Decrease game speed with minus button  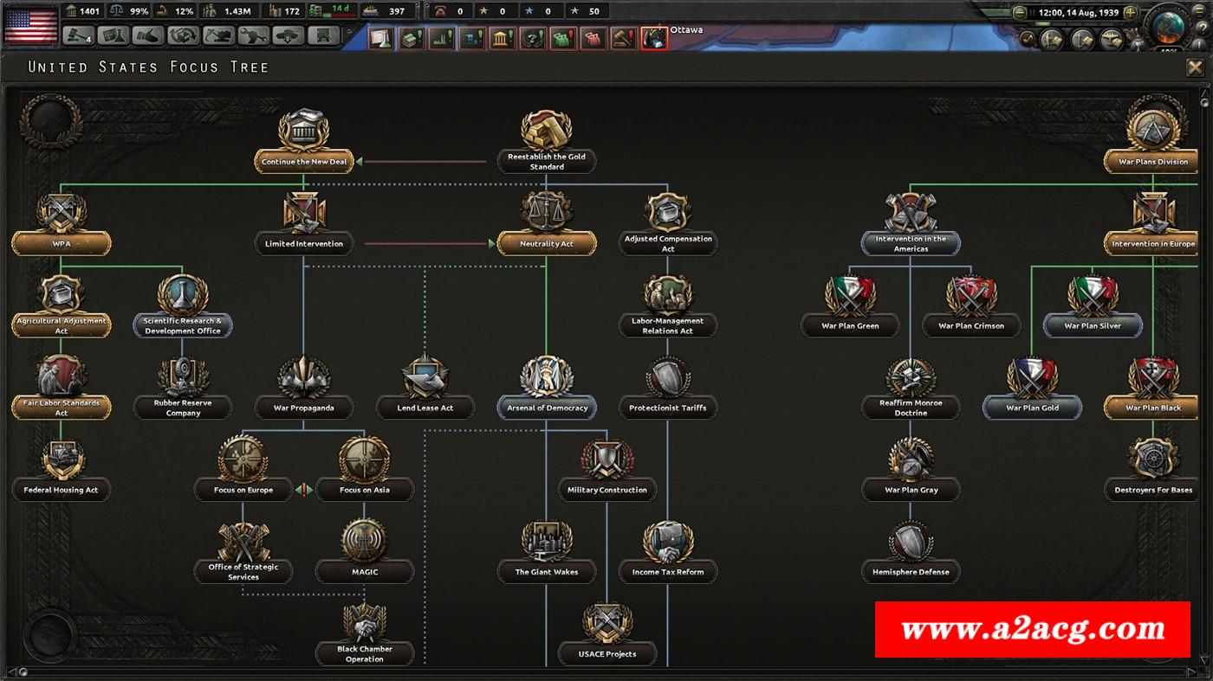pyautogui.click(x=1020, y=13)
